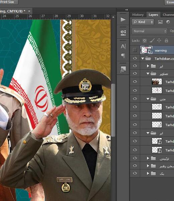Hide the تصاویر group
Viewport: 174px width, 201px height.
[x=135, y=73]
